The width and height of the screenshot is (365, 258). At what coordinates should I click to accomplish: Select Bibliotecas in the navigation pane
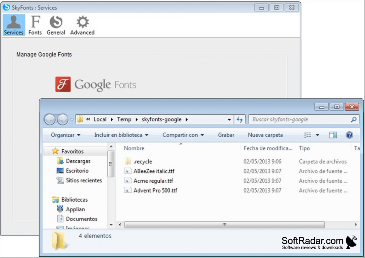[74, 200]
